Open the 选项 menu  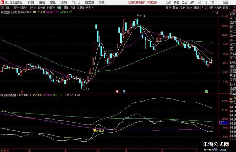pos(192,2)
